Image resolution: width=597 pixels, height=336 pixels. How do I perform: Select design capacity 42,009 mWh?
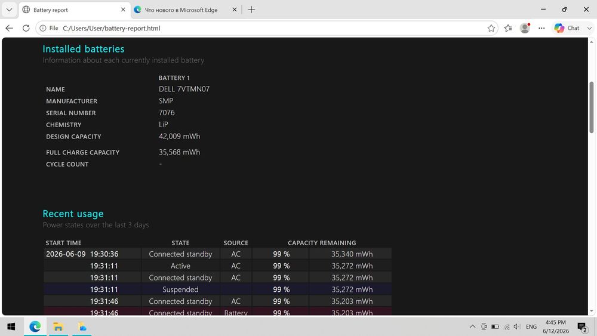pos(179,136)
